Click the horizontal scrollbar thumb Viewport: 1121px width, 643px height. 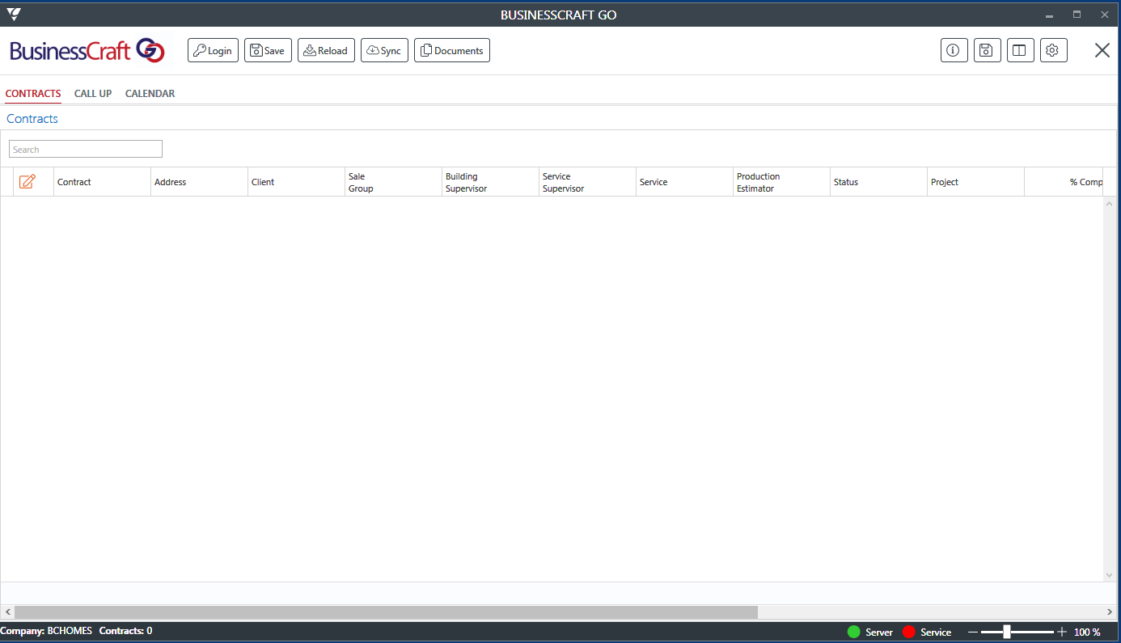[386, 613]
